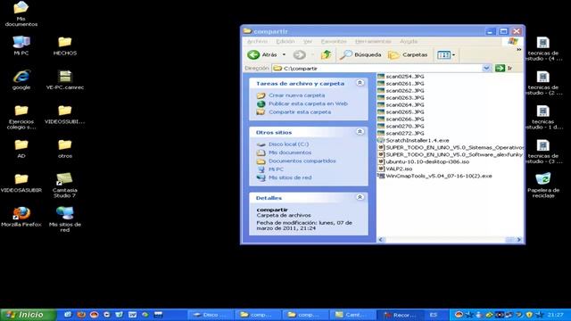This screenshot has height=321, width=571.
Task: Select the google Internet Explorer desktop icon
Action: pos(21,79)
